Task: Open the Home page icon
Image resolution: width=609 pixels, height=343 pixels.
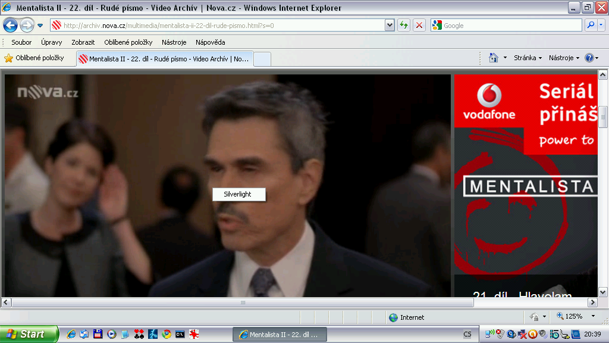Action: click(493, 58)
